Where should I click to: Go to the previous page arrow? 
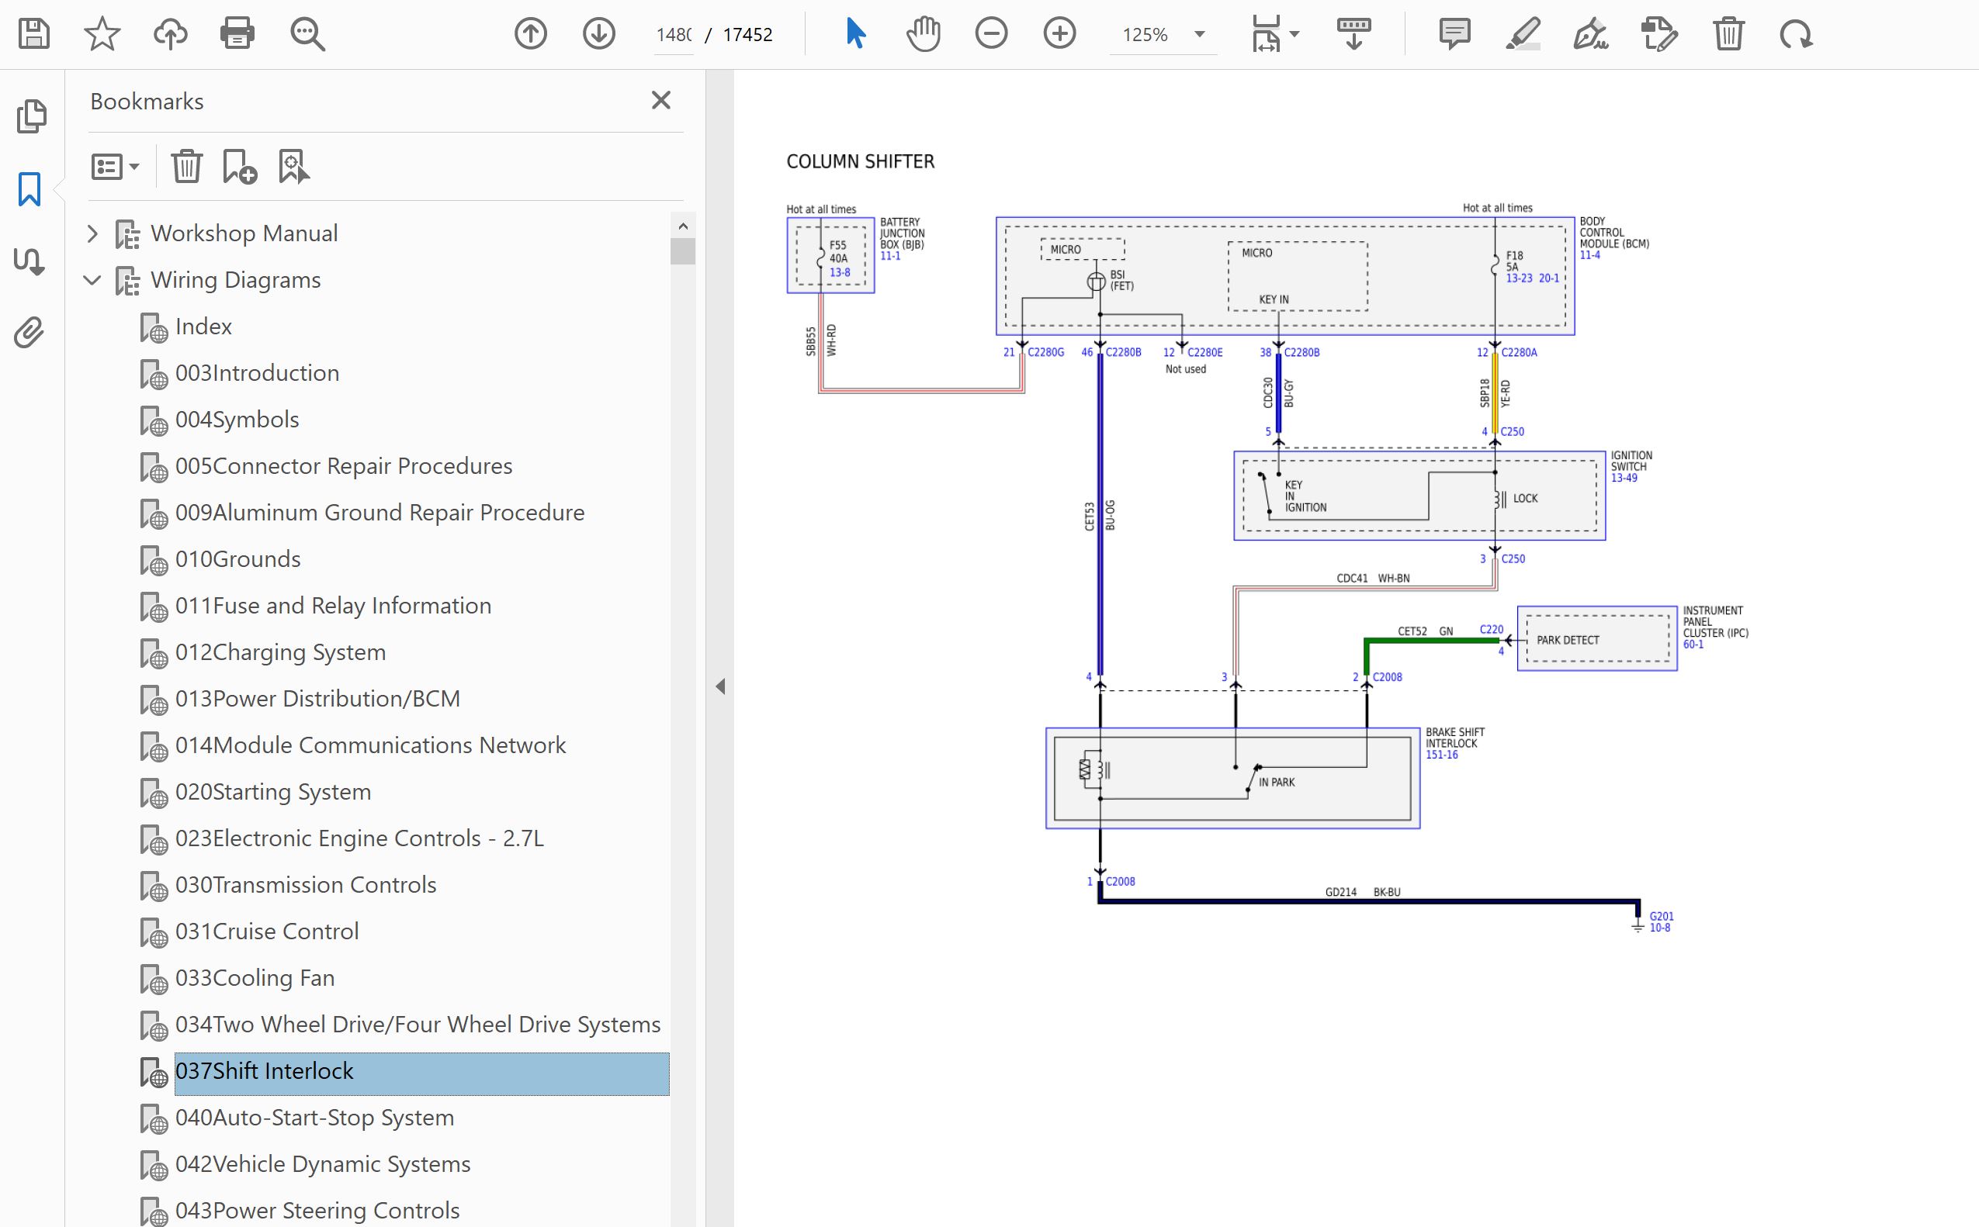click(x=530, y=34)
